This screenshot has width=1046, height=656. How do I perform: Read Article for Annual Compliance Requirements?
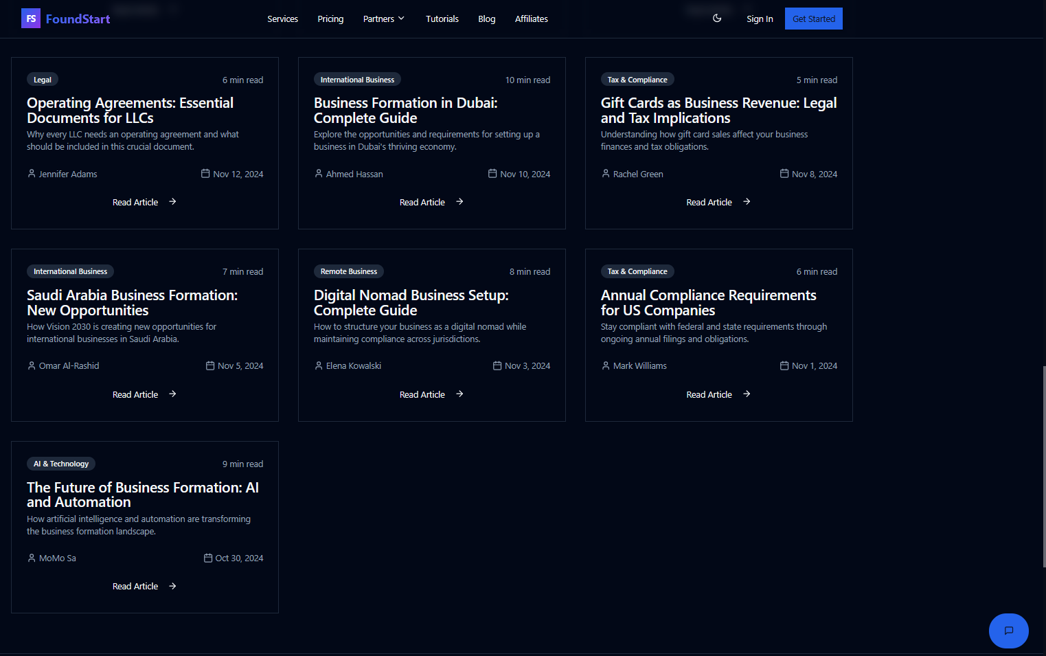point(718,394)
